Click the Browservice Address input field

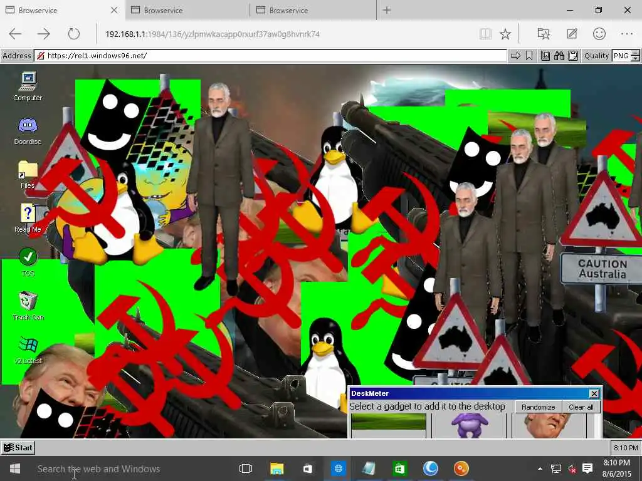[270, 56]
